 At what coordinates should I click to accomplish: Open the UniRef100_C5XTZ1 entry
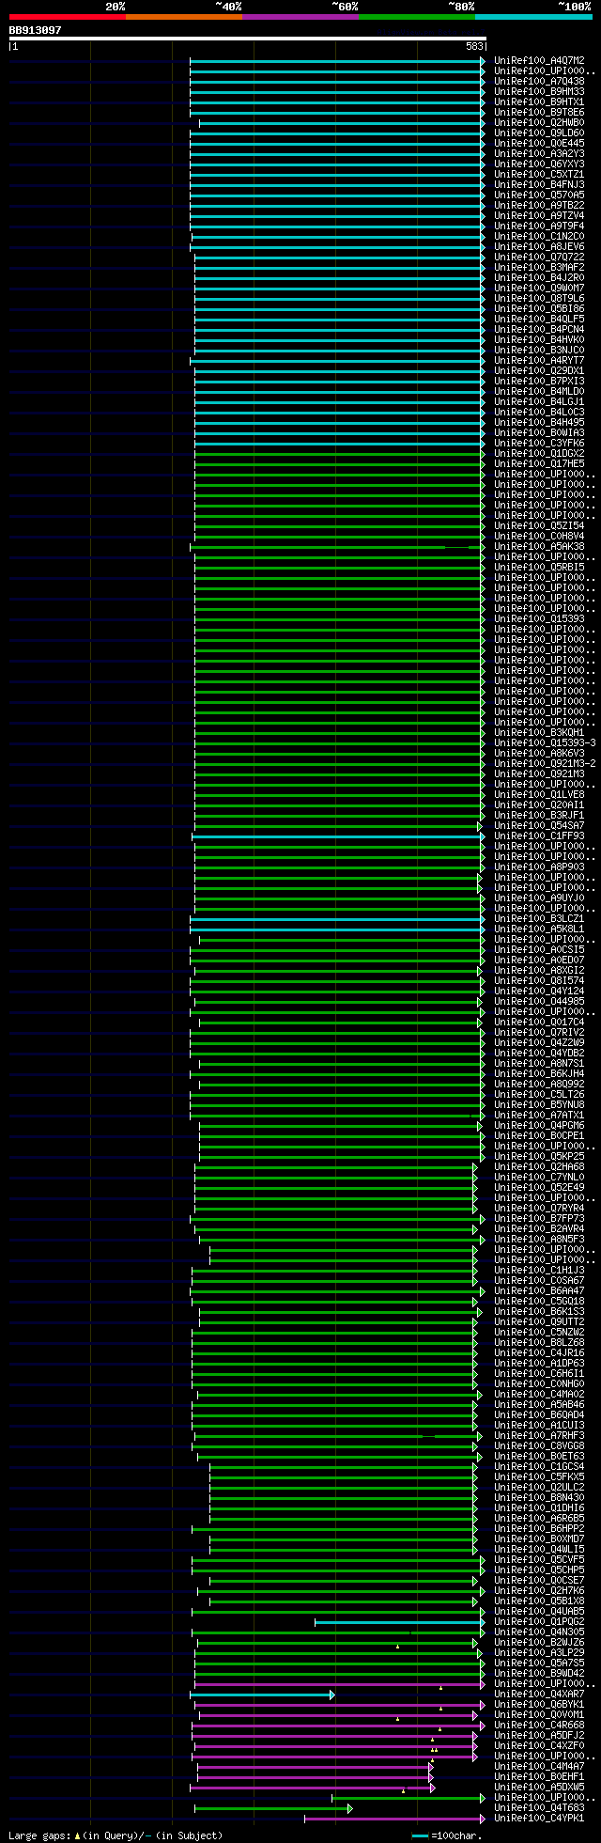[x=539, y=175]
